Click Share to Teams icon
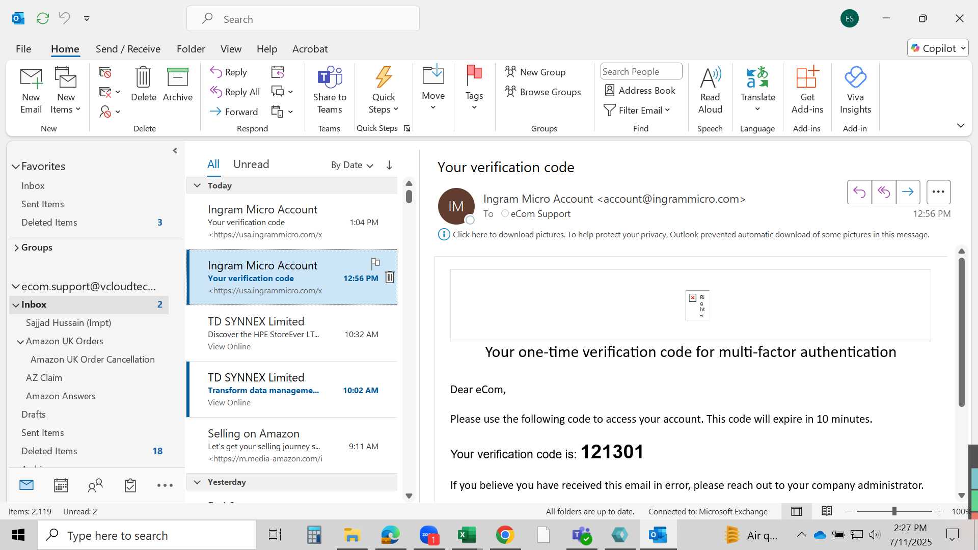This screenshot has width=978, height=550. [330, 91]
